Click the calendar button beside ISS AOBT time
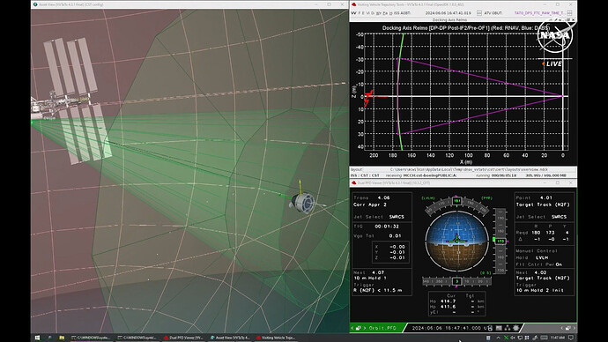This screenshot has width=608, height=342. tap(479, 13)
